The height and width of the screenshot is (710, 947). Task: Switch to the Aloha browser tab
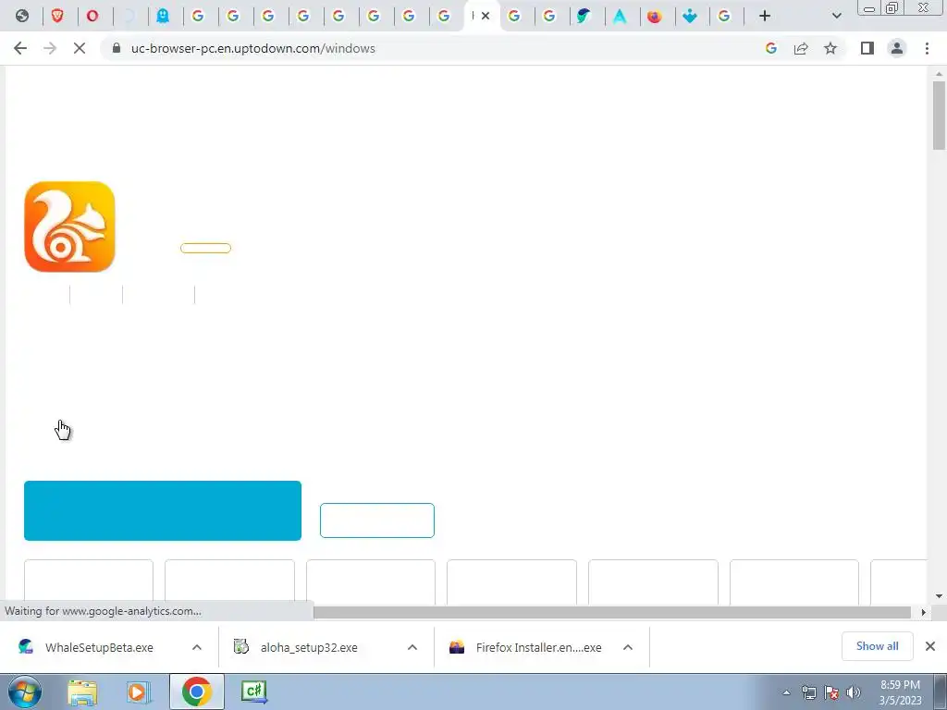click(x=619, y=17)
